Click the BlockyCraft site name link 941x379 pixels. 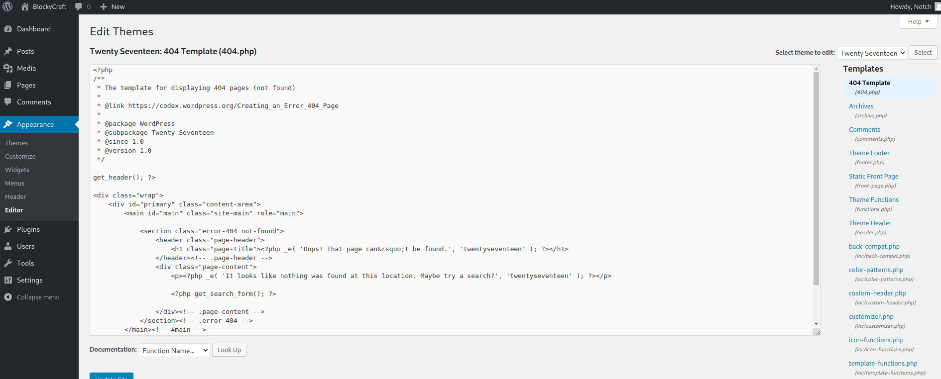click(x=49, y=6)
